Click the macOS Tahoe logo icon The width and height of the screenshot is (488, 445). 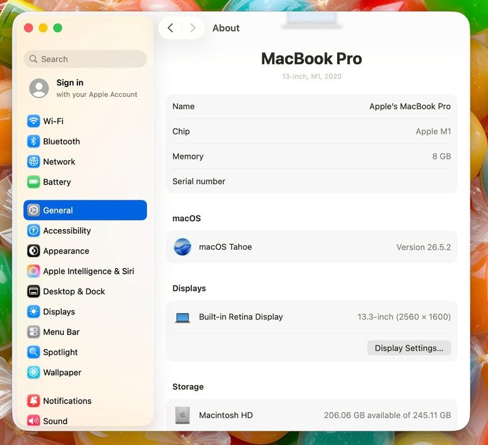pyautogui.click(x=182, y=247)
